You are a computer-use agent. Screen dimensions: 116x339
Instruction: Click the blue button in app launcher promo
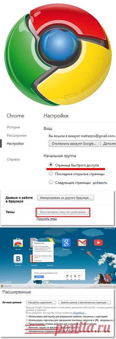coord(39,277)
